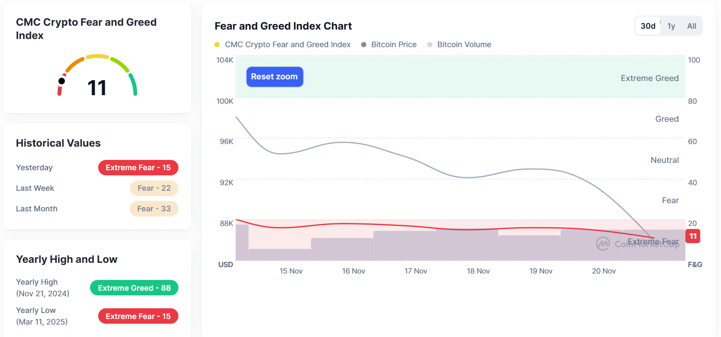Click the Last Week Fear - 22 badge

tap(154, 188)
